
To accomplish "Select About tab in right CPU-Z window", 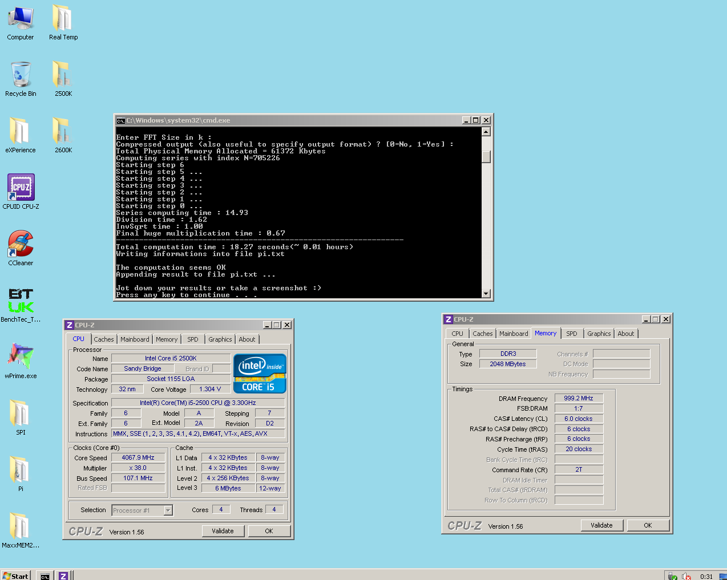I will 626,334.
